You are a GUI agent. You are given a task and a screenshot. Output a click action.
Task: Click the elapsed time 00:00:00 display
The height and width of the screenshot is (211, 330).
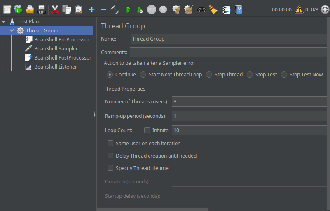[x=282, y=10]
